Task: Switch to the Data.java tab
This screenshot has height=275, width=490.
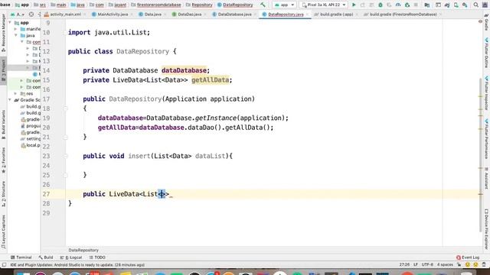Action: (152, 15)
